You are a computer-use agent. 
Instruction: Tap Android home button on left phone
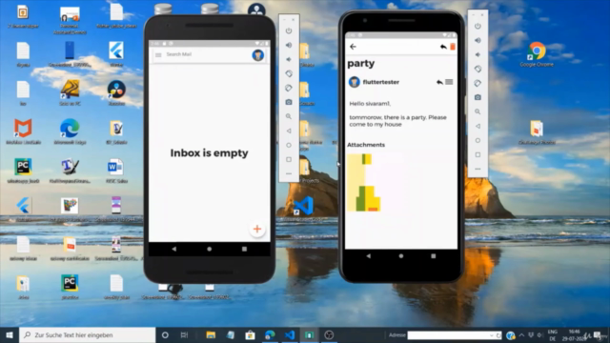(210, 249)
